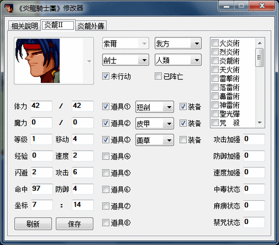
Task: Click the 速度加强 value field
Action: coord(254,172)
